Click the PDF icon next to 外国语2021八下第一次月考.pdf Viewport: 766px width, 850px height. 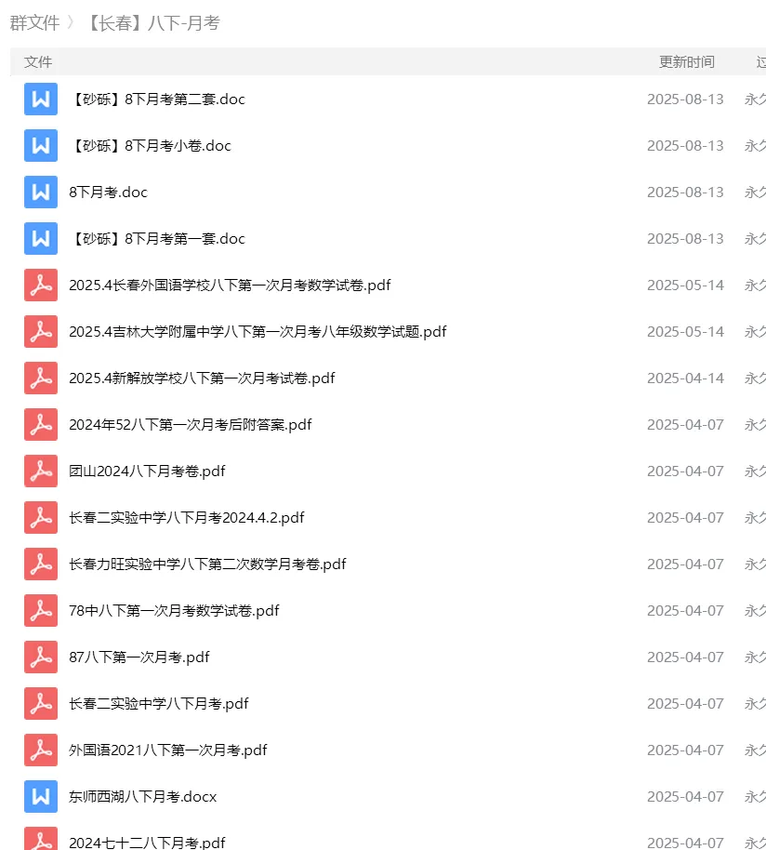(x=41, y=750)
